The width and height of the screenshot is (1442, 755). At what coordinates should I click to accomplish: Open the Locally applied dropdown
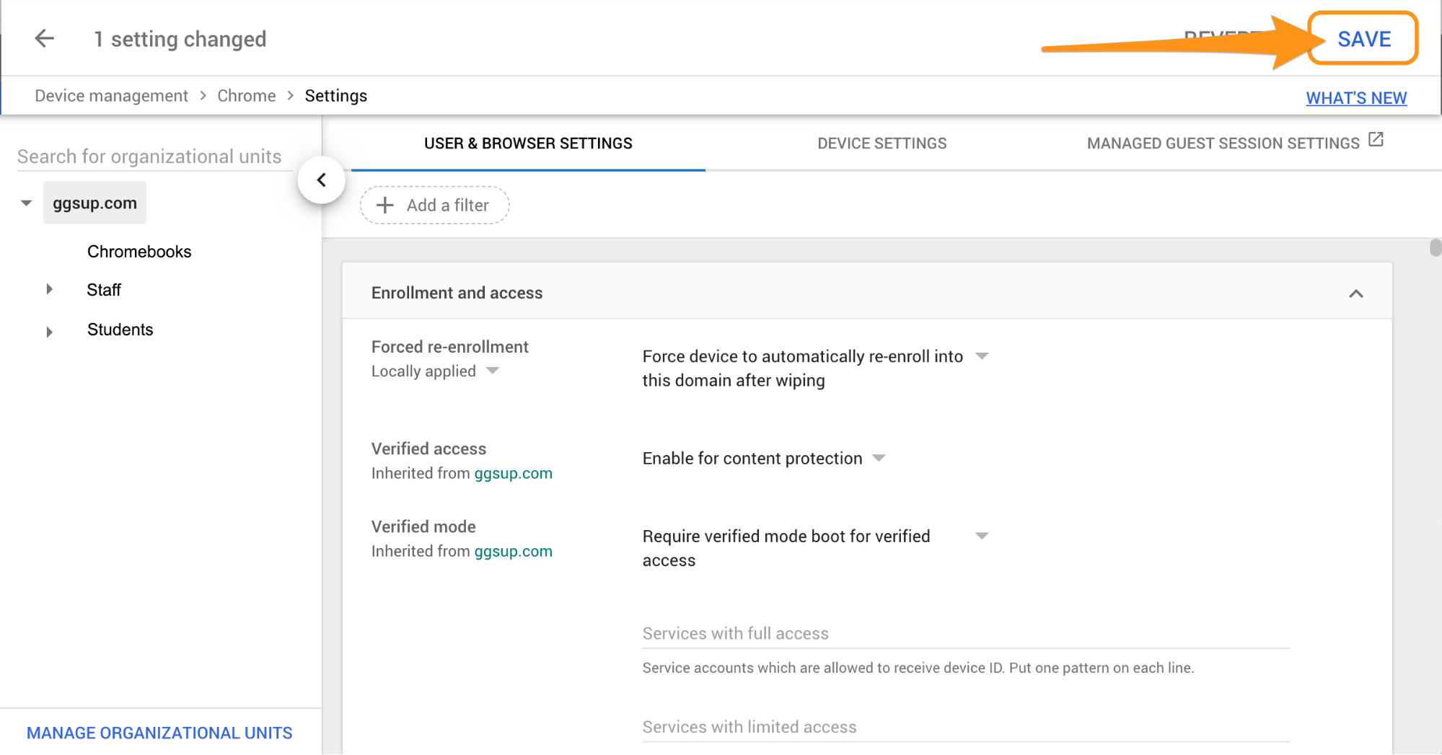(493, 371)
